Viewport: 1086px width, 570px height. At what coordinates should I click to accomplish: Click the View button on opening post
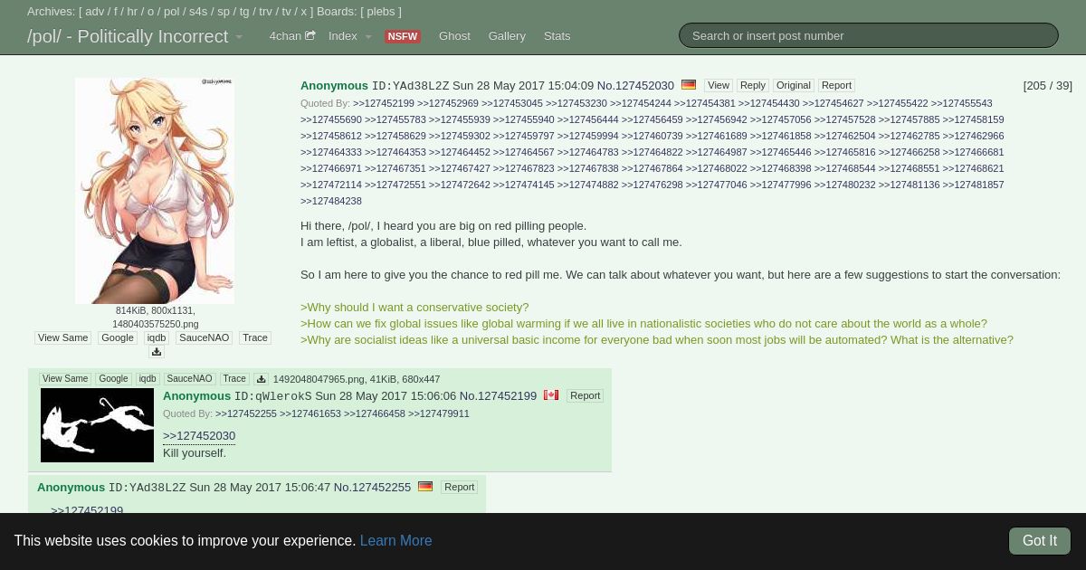pyautogui.click(x=719, y=85)
